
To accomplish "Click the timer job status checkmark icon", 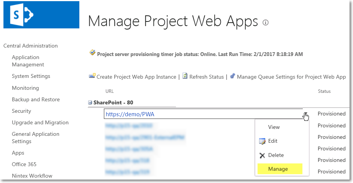I will coord(92,53).
